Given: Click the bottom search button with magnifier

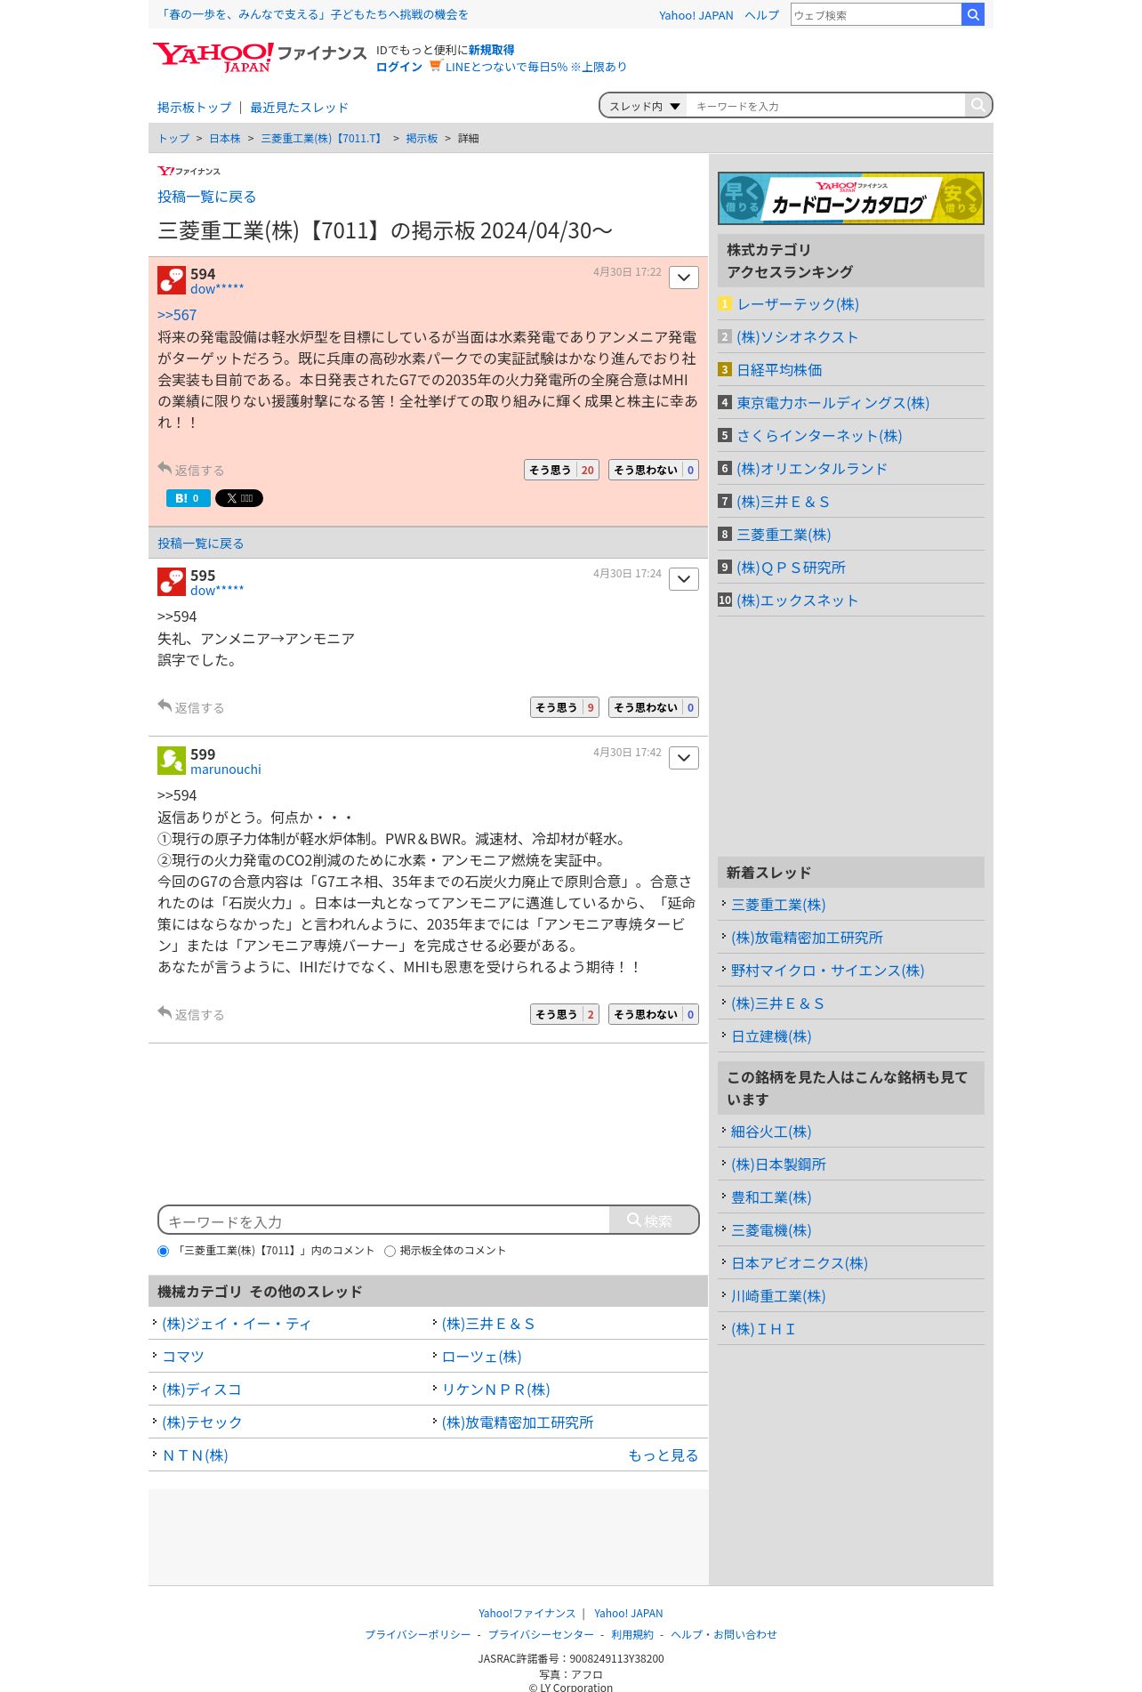Looking at the screenshot, I should coord(654,1221).
